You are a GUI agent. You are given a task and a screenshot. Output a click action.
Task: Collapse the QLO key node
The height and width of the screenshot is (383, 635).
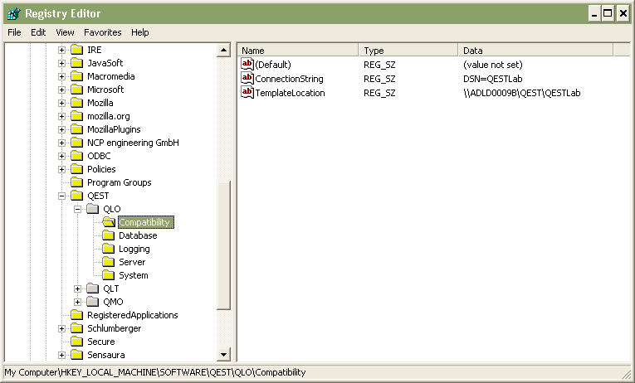[78, 209]
